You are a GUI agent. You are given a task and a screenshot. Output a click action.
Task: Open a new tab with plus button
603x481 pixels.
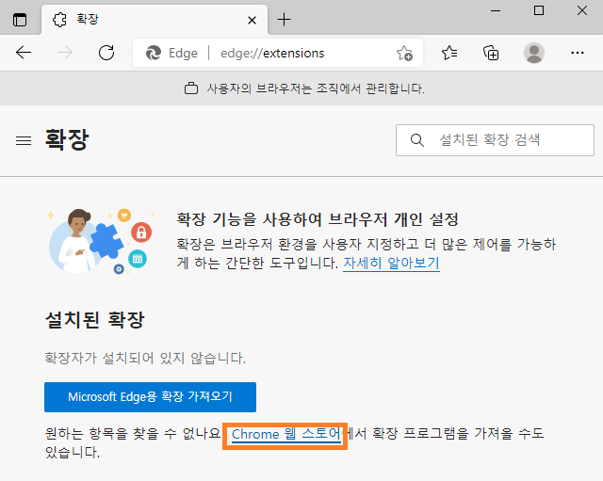tap(284, 19)
